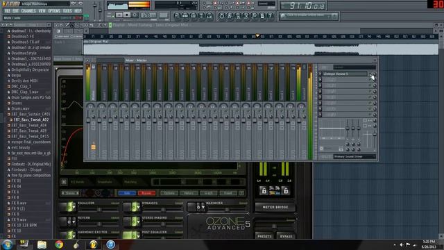The width and height of the screenshot is (444, 250).
Task: Toggle Ozone Reverb module power button
Action: [x=69, y=222]
